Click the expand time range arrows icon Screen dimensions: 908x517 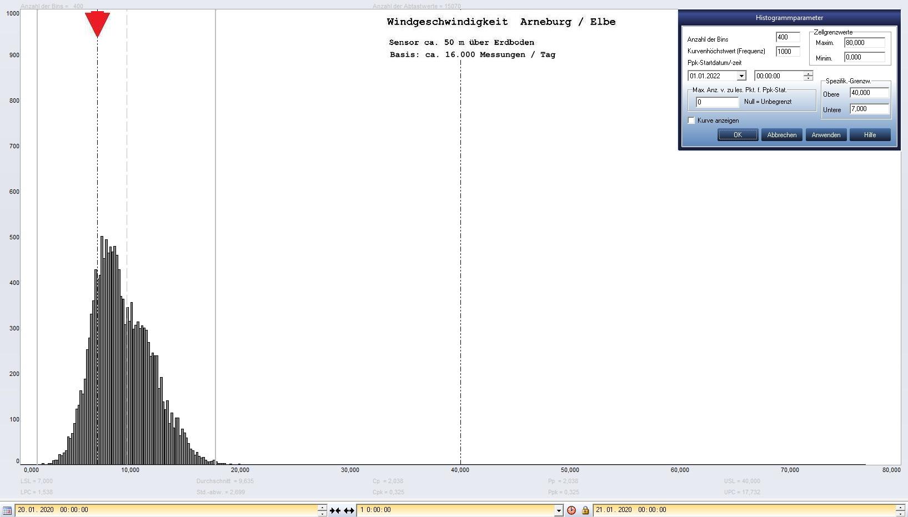point(349,510)
